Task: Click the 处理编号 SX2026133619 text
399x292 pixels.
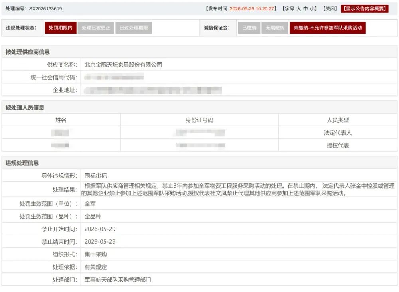Action: 34,9
